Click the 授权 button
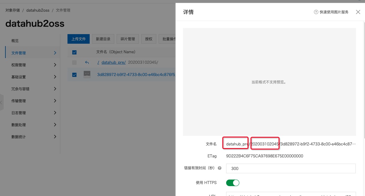Image resolution: width=365 pixels, height=196 pixels. click(x=149, y=39)
